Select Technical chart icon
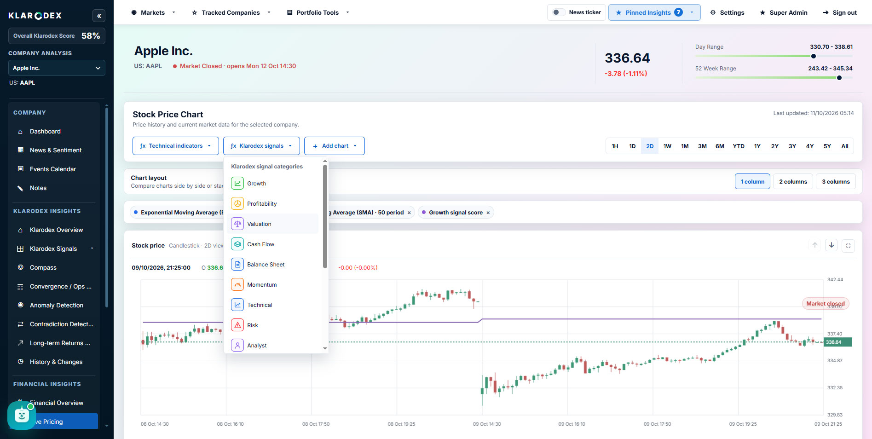872x439 pixels. coord(237,305)
